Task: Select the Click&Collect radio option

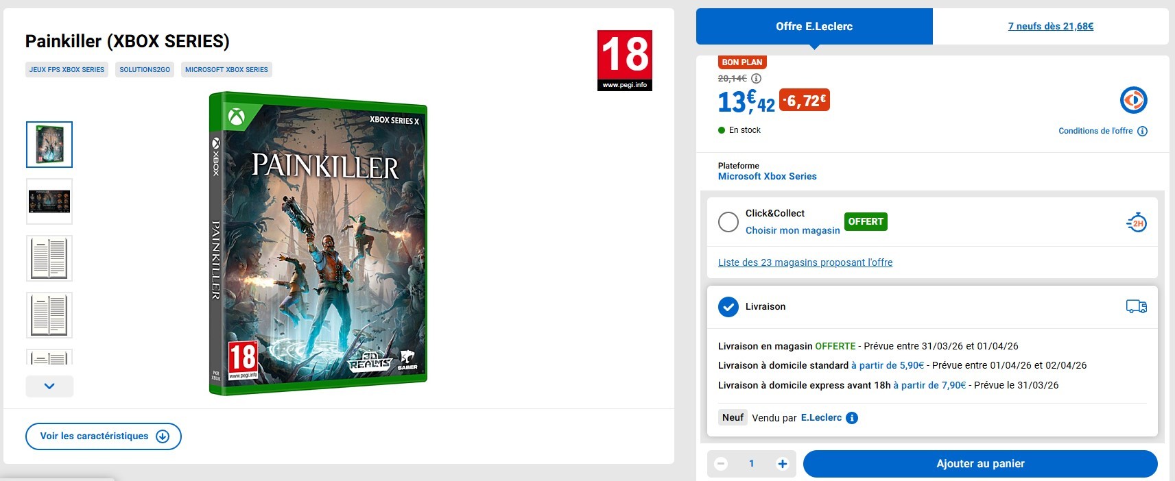Action: click(728, 222)
